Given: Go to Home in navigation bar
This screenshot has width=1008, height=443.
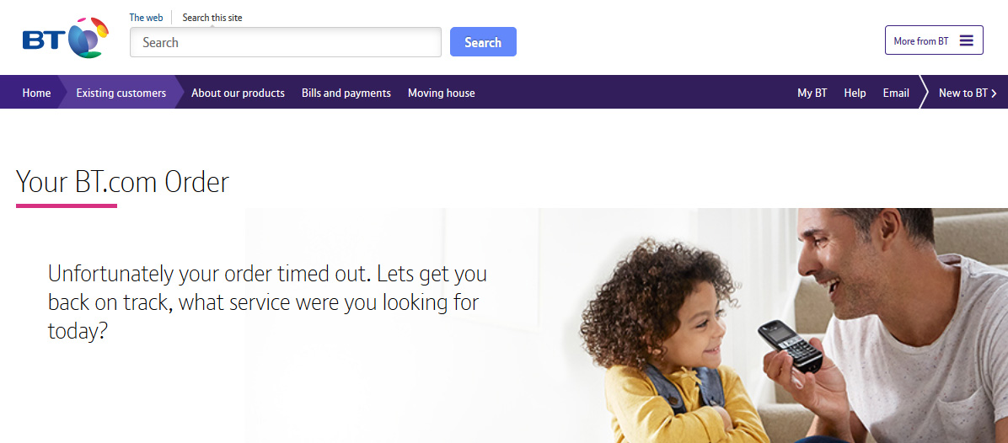Looking at the screenshot, I should 36,93.
